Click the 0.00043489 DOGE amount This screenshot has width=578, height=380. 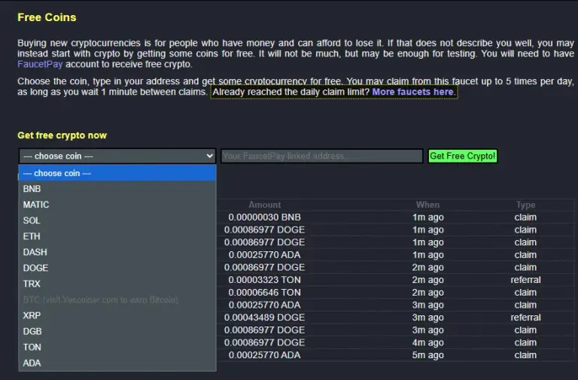[x=264, y=318]
